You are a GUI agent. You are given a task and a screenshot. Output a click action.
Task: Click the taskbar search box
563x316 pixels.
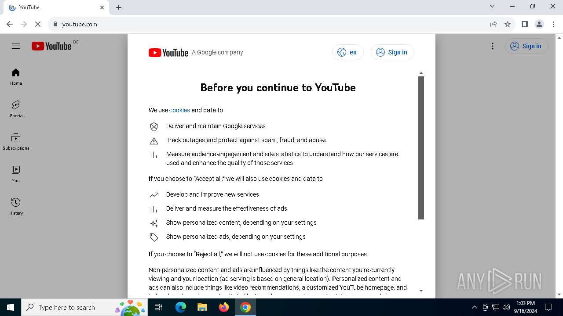84,307
